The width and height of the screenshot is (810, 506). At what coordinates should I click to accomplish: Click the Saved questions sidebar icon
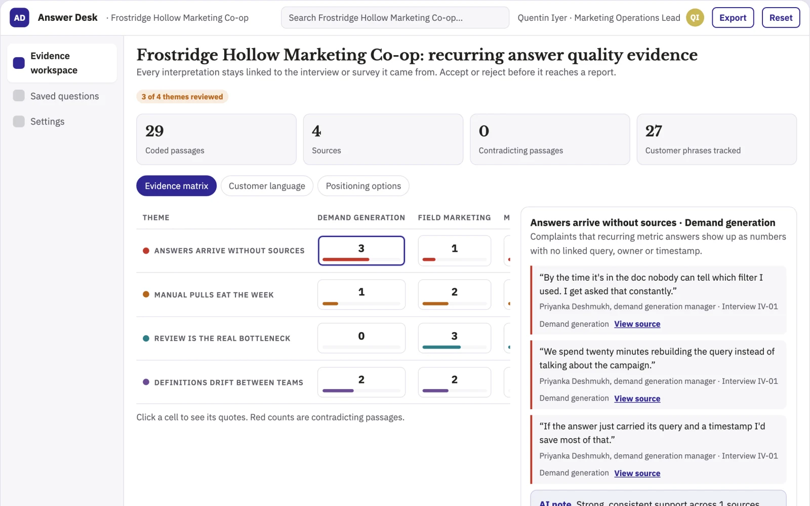coord(19,96)
